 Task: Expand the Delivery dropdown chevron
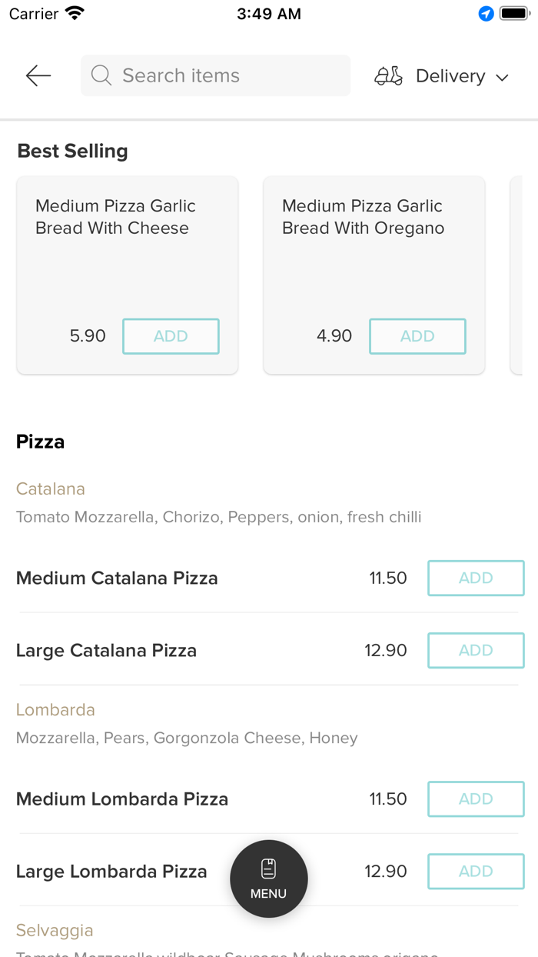503,77
